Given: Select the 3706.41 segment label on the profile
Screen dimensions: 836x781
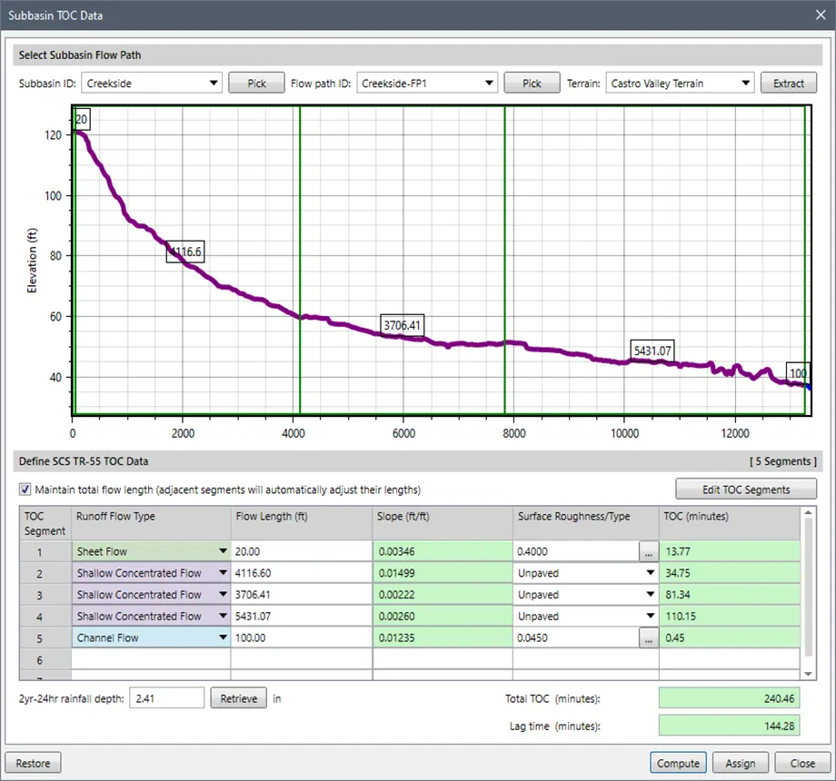Looking at the screenshot, I should (x=403, y=325).
